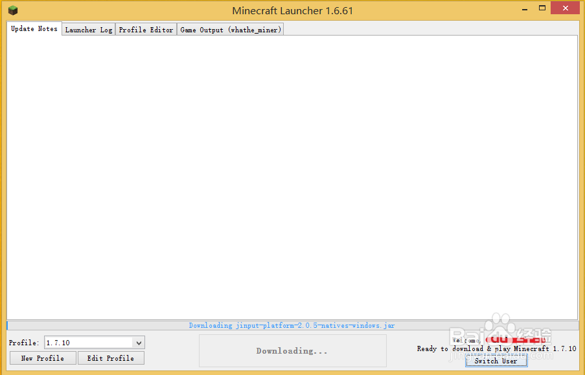Open the Launcher Log tab
Viewport: 585px width, 375px height.
click(88, 30)
